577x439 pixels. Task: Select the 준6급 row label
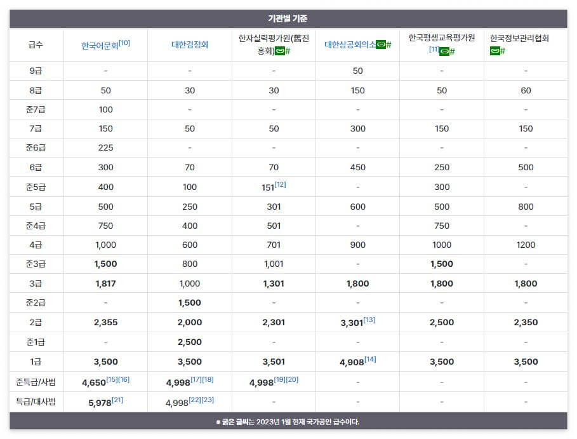click(x=36, y=147)
